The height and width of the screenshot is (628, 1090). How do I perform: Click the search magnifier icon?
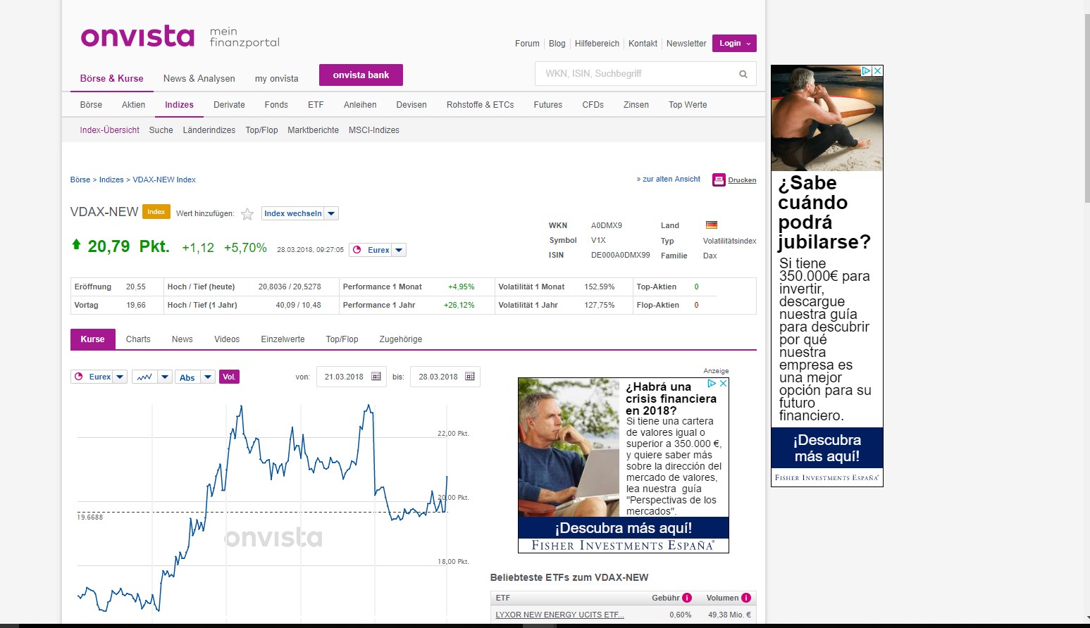743,74
